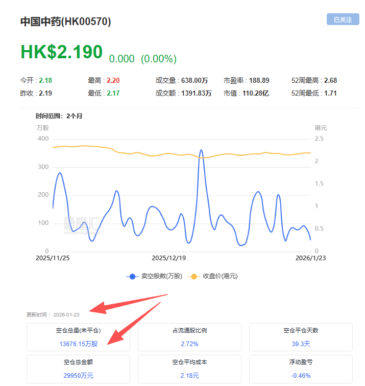Click the value 2.72%
Viewport: 365px width, 386px height.
(x=189, y=344)
